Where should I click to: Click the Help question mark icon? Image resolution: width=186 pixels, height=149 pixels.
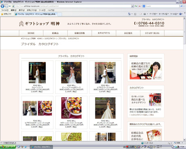coord(180,14)
